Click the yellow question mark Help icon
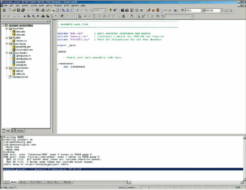Viewport: 246px width, 190px height. point(110,10)
